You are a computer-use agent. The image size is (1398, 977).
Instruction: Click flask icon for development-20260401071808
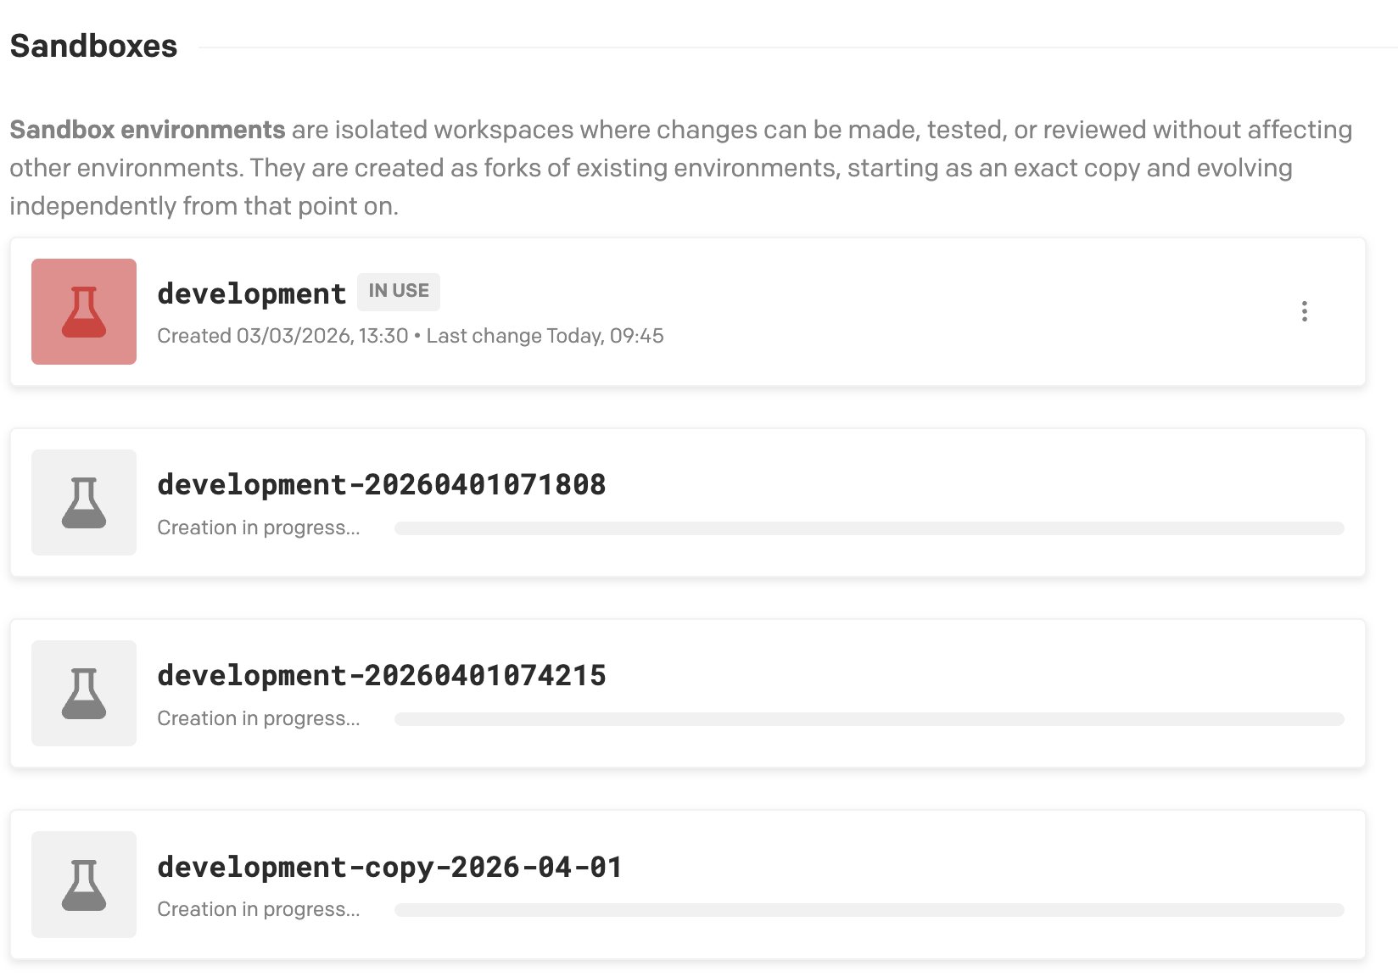pos(84,502)
